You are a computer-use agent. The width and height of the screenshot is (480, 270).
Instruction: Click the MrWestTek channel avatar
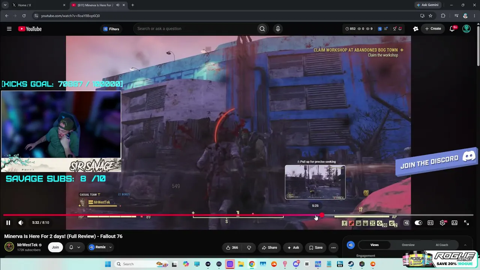(9, 247)
